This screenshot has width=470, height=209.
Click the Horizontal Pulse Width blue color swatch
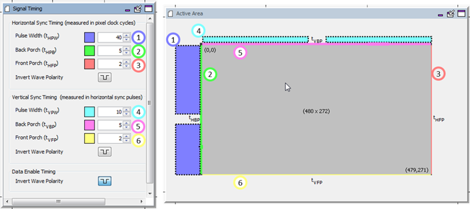pos(89,38)
